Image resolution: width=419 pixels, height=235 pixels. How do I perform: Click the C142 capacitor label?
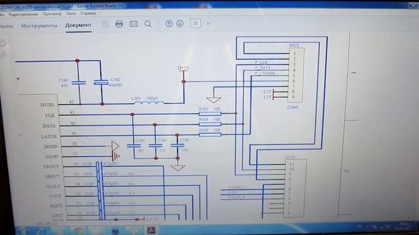point(115,80)
